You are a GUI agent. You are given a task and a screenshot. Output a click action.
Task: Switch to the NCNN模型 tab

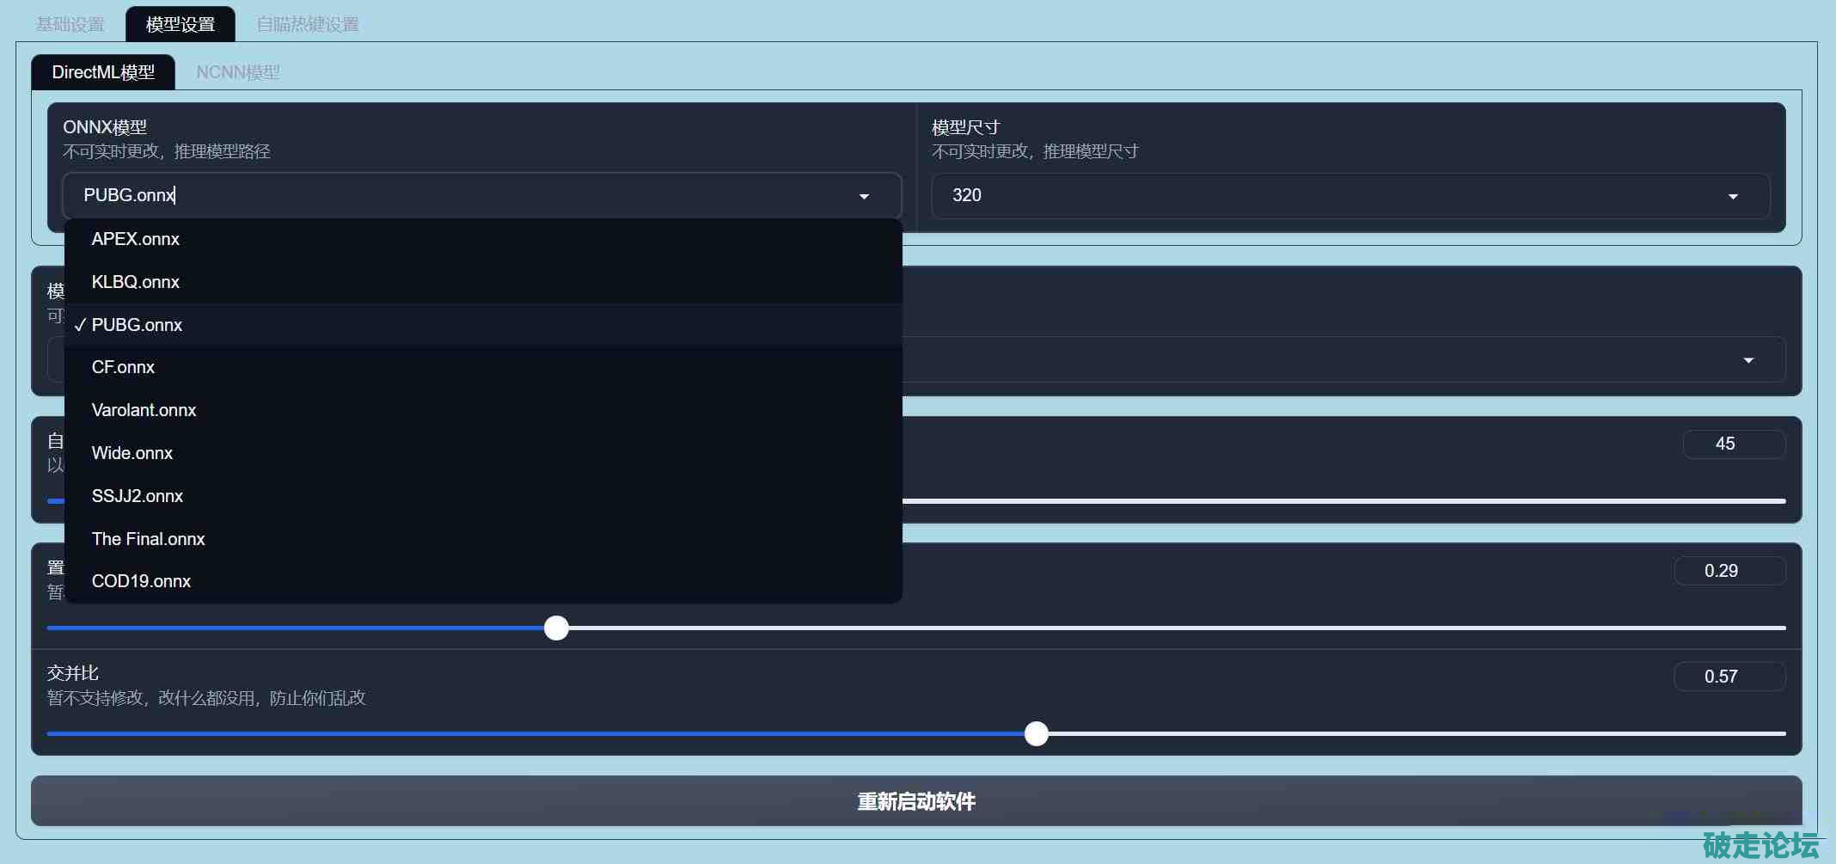coord(238,72)
